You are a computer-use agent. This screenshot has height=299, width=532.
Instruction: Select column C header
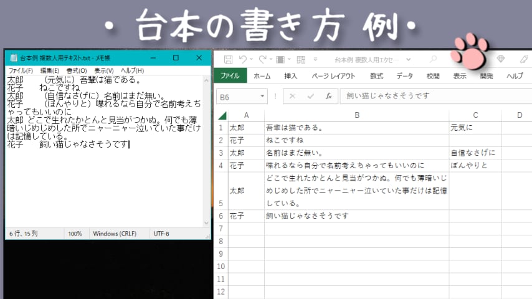pos(475,115)
